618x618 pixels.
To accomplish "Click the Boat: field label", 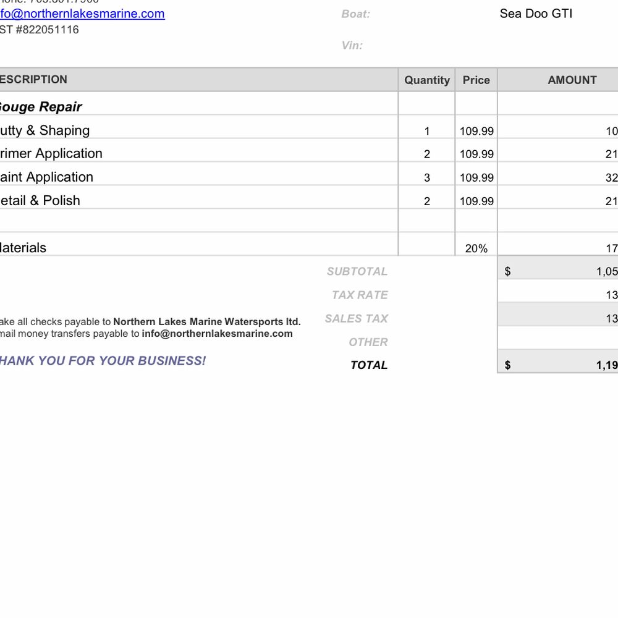I will point(355,14).
